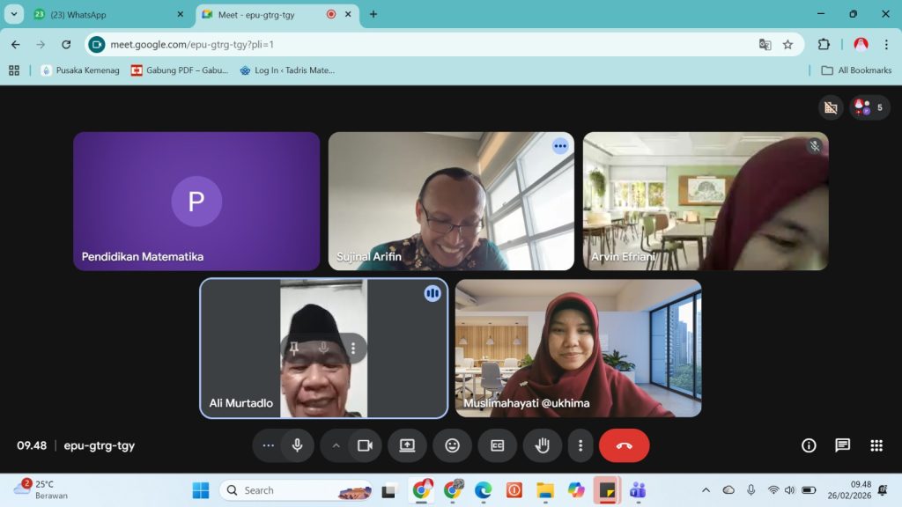Viewport: 902px width, 507px height.
Task: Expand video settings chevron beside camera
Action: click(336, 445)
